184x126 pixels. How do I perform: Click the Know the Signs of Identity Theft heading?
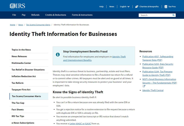click(78, 92)
